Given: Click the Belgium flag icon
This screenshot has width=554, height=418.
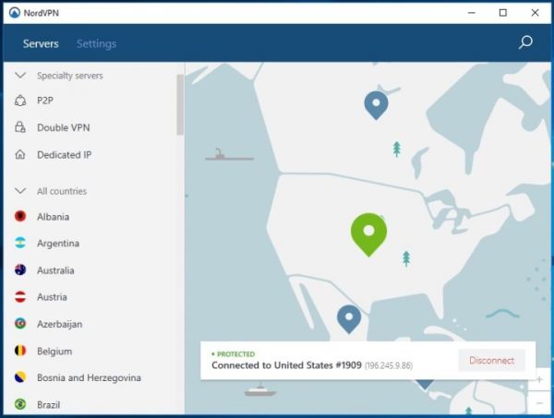Looking at the screenshot, I should (20, 351).
